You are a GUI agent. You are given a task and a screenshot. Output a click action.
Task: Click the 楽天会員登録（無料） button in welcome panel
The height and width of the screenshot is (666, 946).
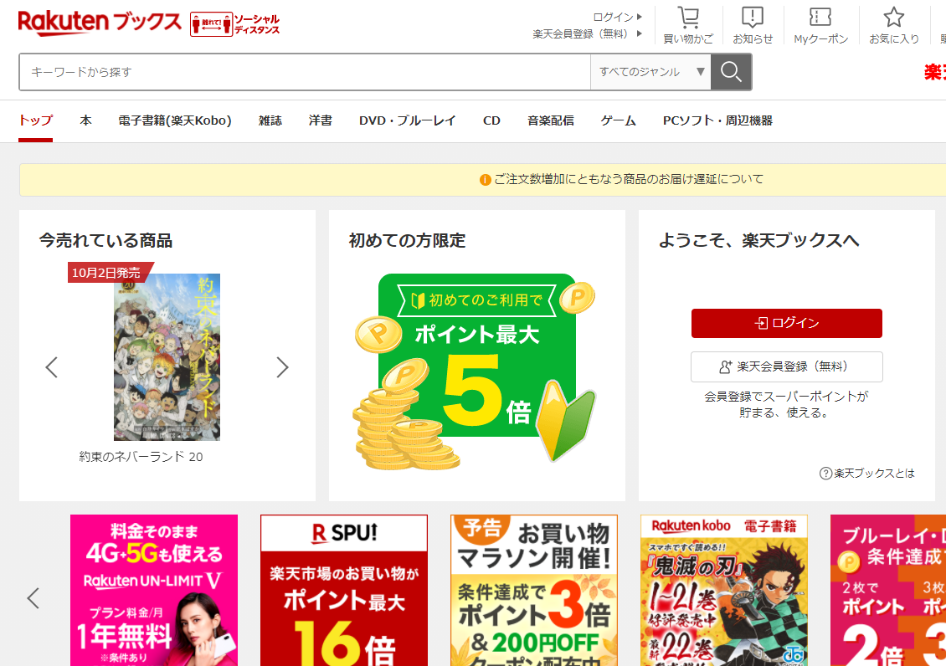(787, 366)
